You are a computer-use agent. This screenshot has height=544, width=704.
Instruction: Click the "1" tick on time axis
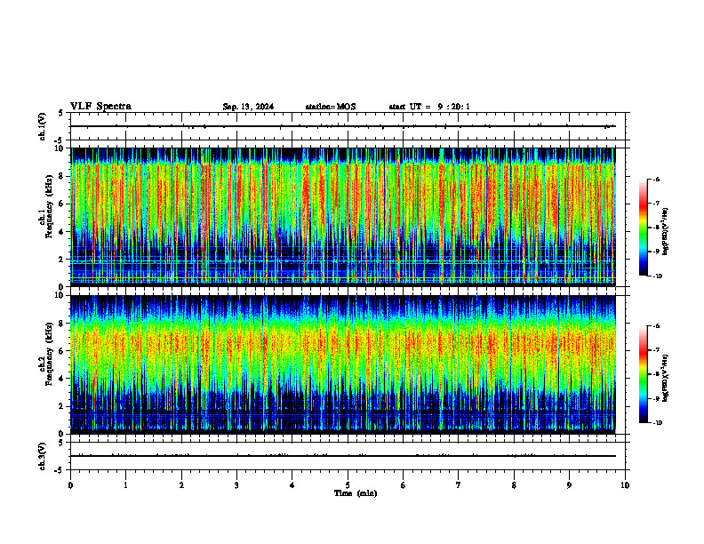(125, 485)
